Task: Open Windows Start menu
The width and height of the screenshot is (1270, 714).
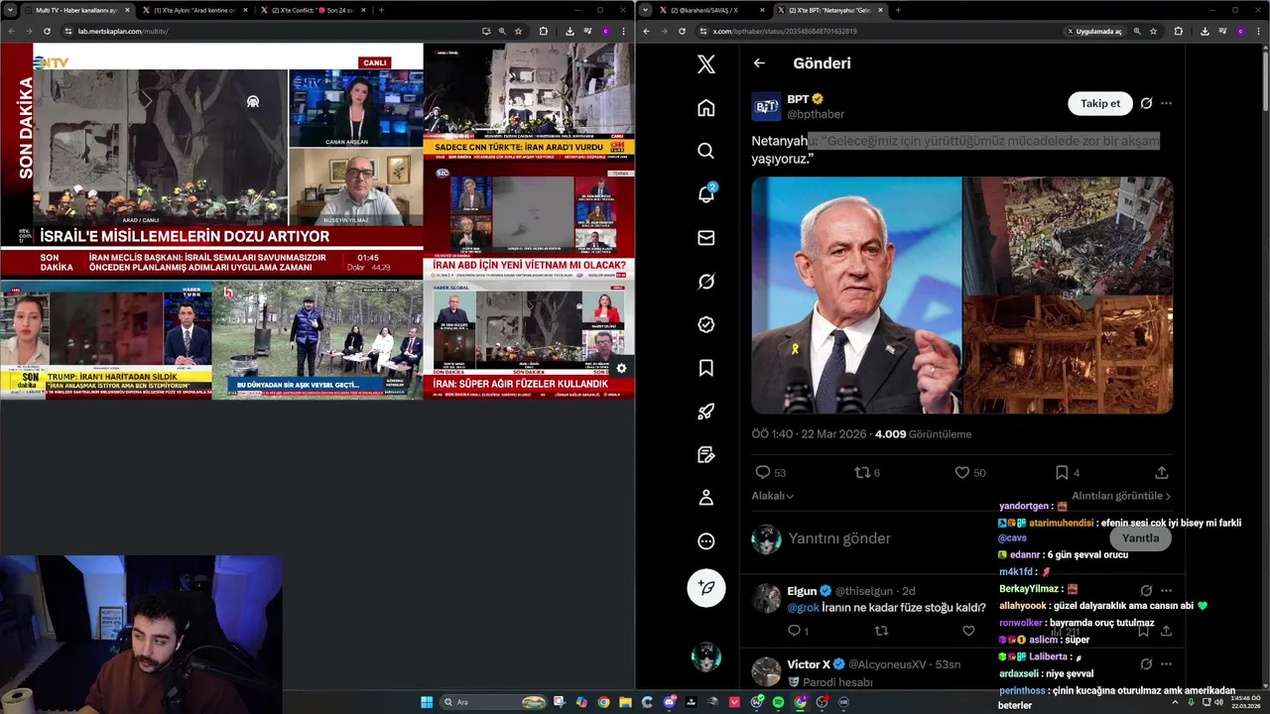Action: click(x=427, y=702)
